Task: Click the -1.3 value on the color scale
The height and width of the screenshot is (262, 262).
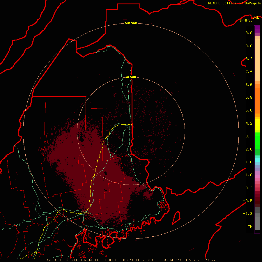Action: (x=248, y=214)
